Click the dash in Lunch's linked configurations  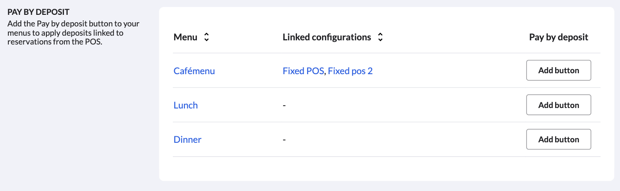coord(284,105)
